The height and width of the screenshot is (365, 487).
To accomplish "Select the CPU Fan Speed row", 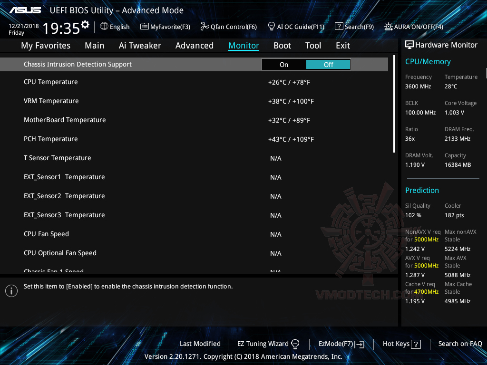I will (x=194, y=234).
